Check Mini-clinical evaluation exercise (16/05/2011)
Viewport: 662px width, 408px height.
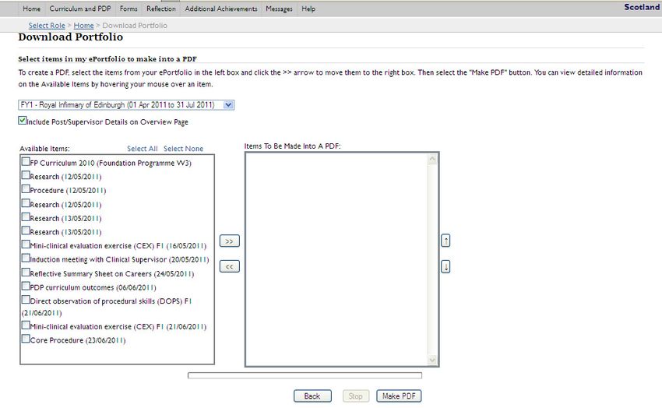[x=26, y=244]
